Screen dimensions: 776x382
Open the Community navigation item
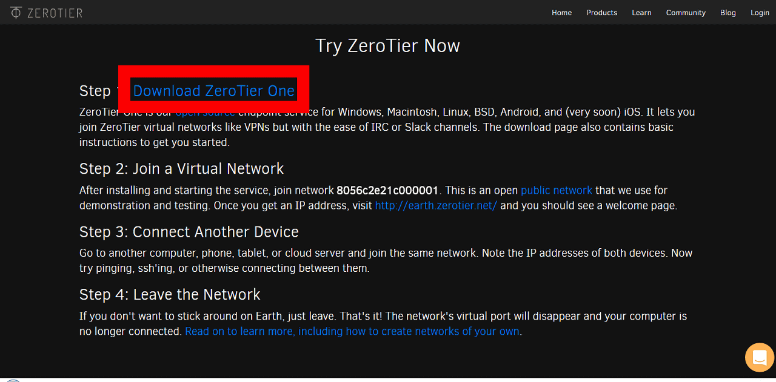coord(686,13)
